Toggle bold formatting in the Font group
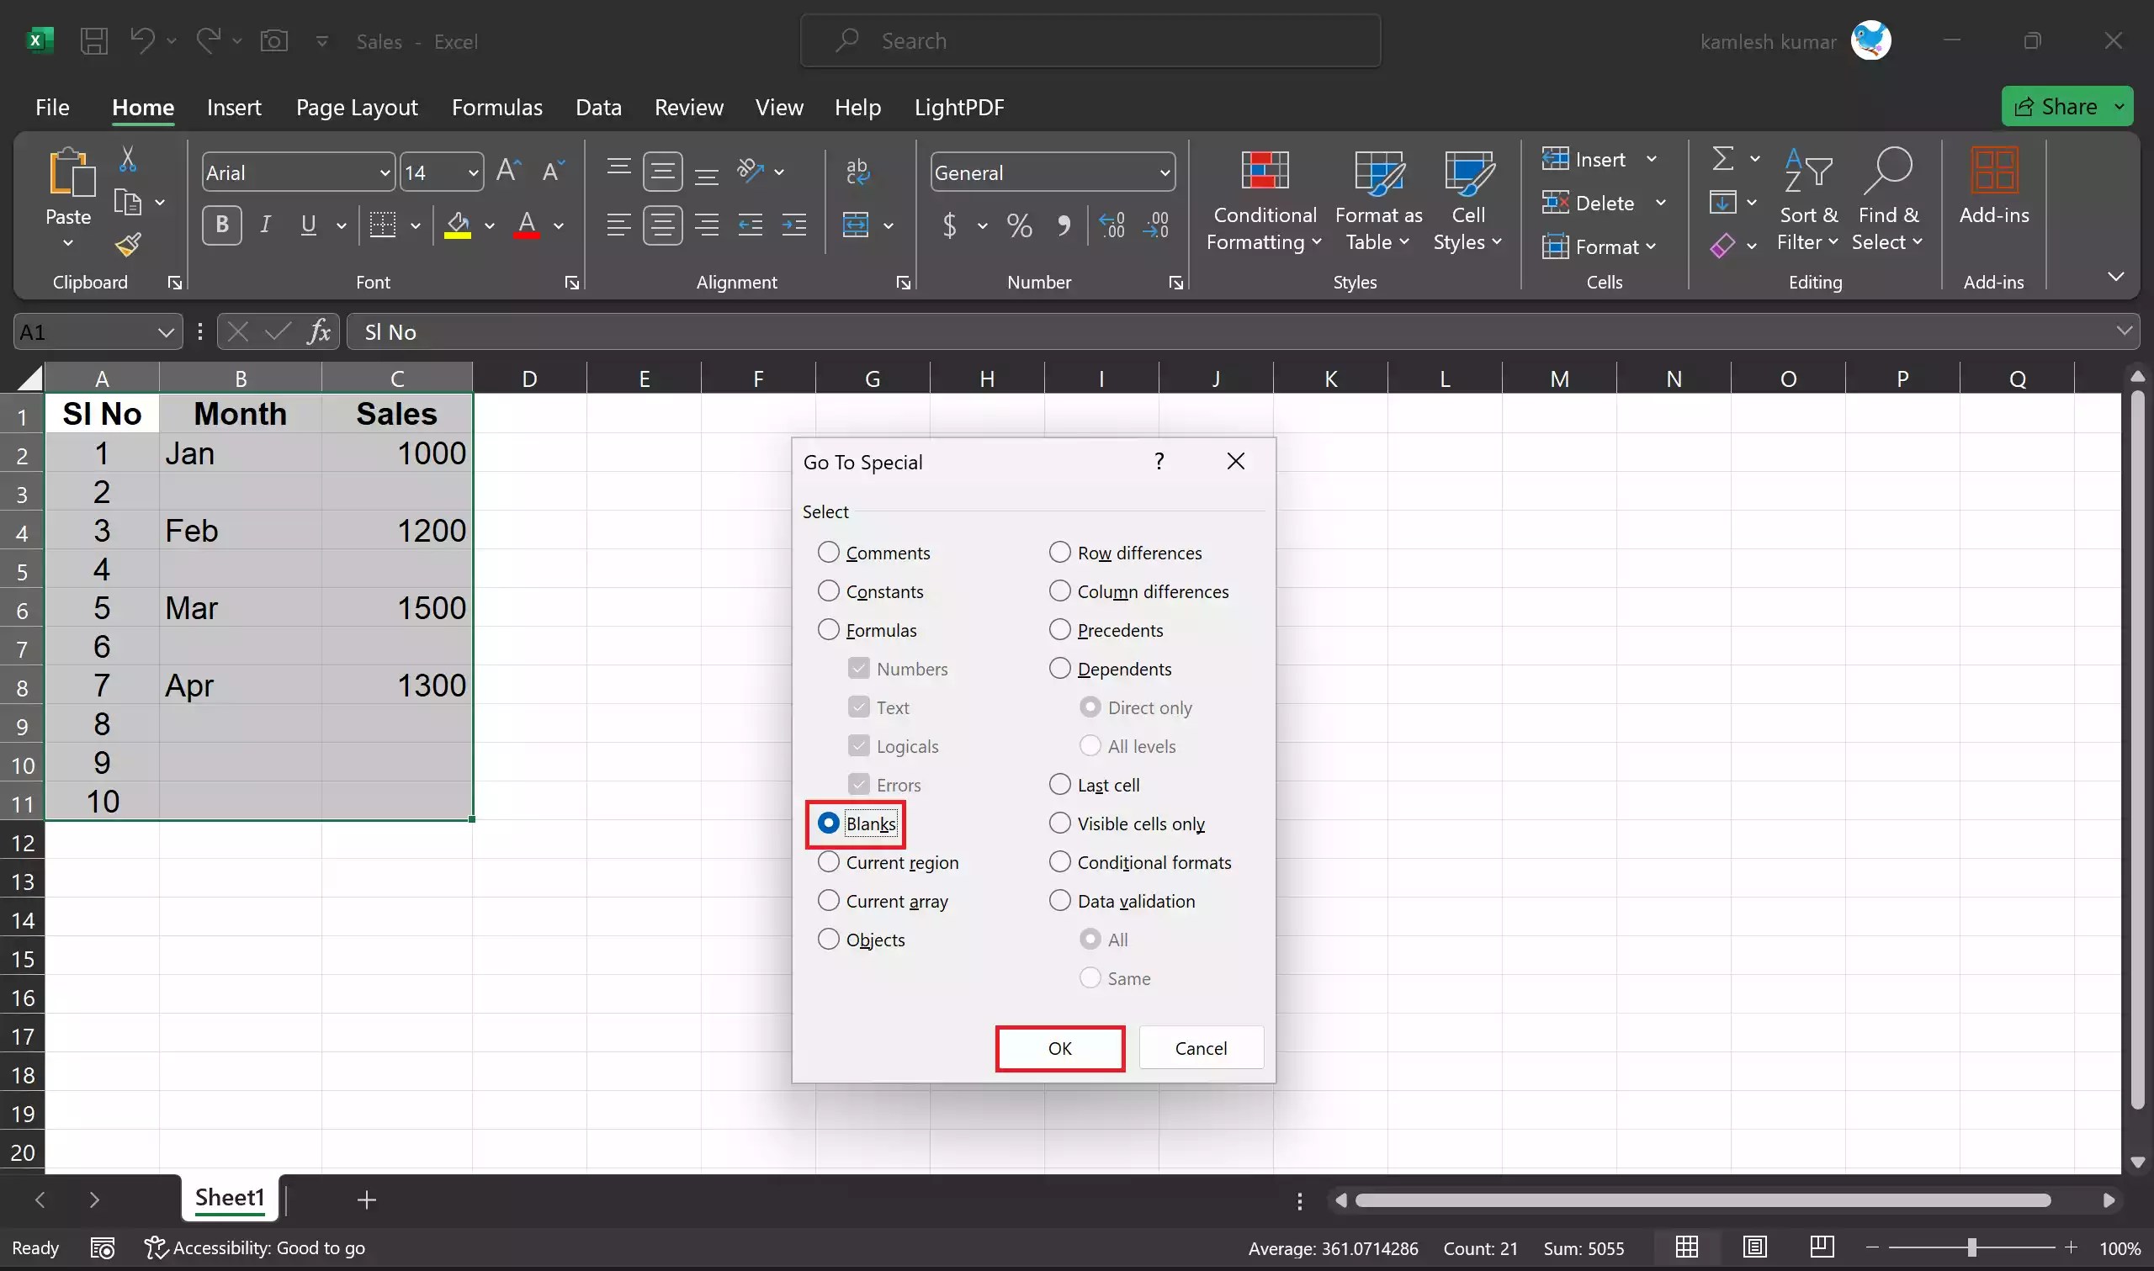 pos(221,225)
